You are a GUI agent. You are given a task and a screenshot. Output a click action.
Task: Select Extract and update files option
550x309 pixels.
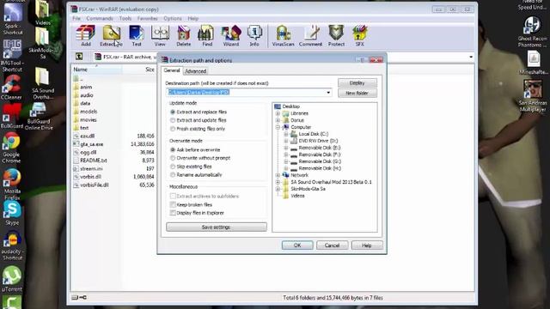point(199,120)
